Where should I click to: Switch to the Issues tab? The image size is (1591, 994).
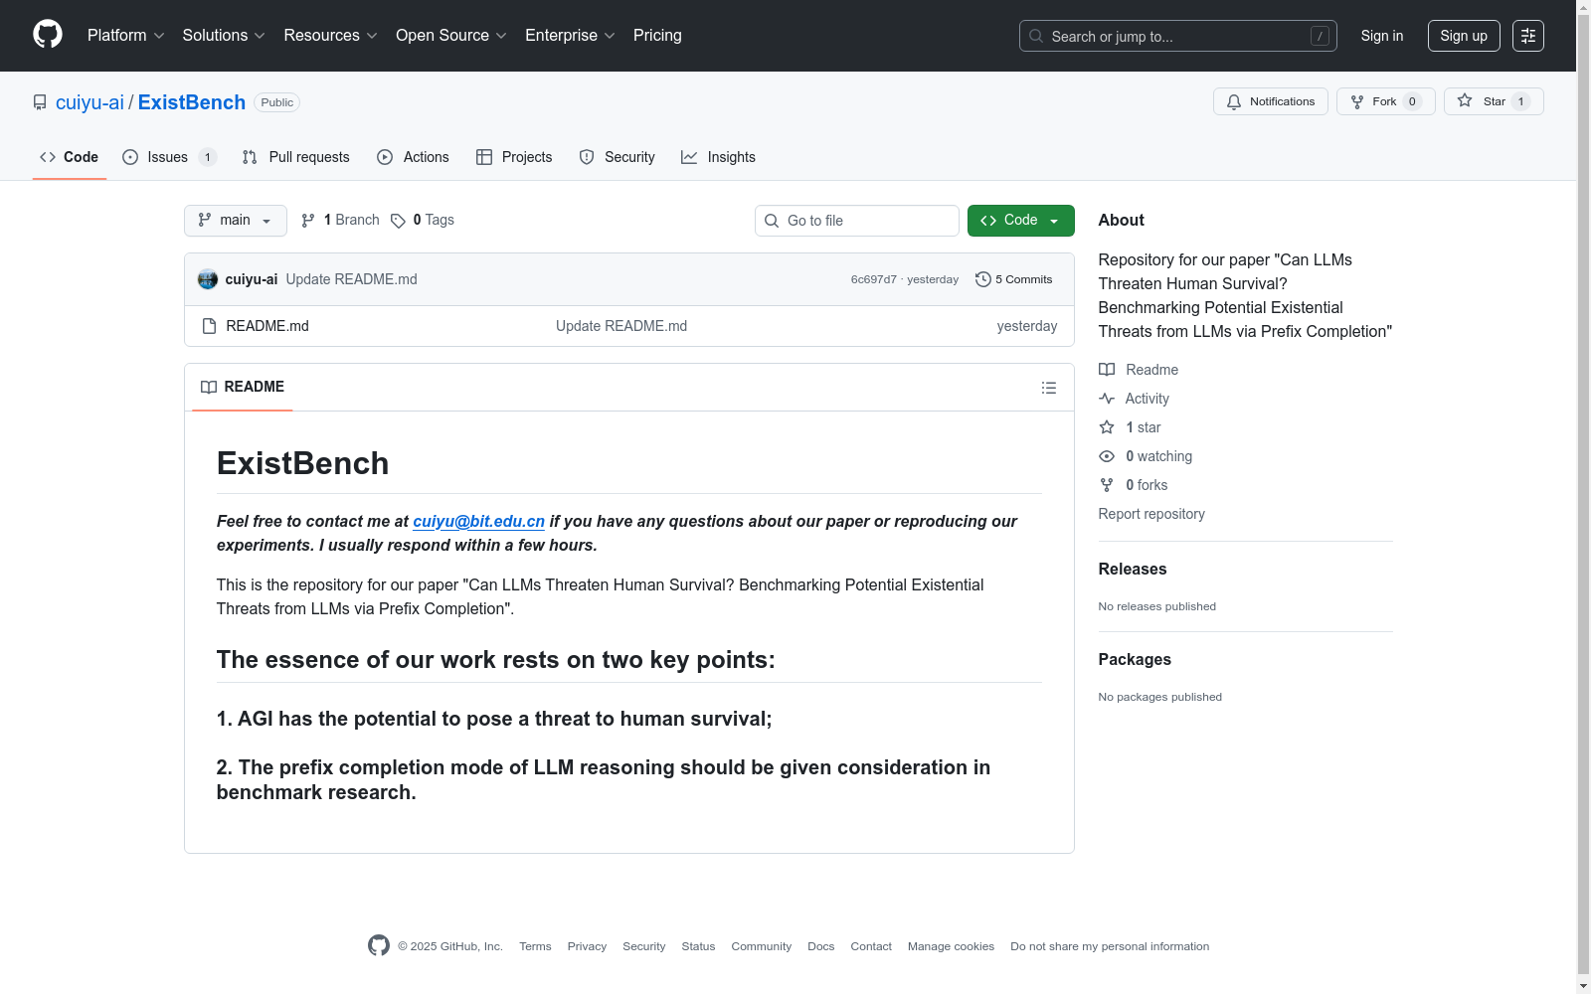click(x=169, y=157)
